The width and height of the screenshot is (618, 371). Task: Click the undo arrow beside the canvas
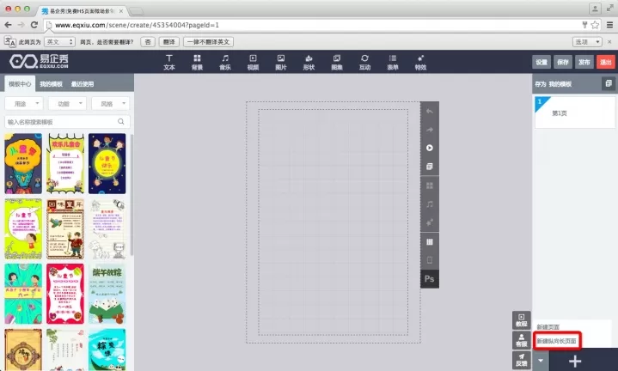click(430, 112)
